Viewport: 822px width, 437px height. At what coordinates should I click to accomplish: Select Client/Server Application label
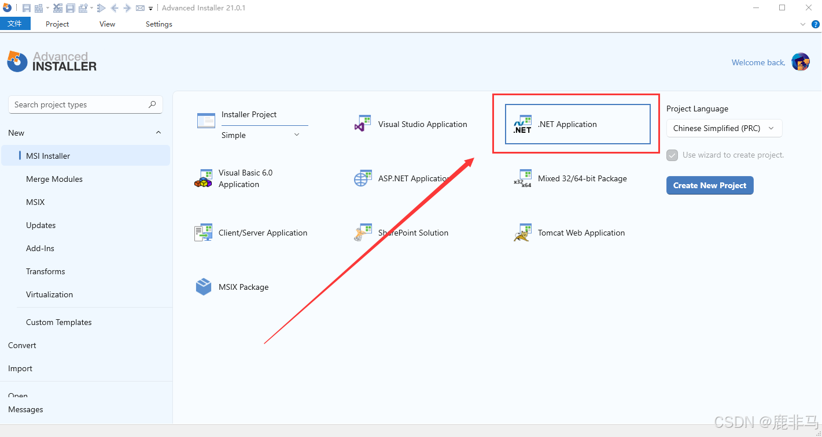(x=263, y=233)
